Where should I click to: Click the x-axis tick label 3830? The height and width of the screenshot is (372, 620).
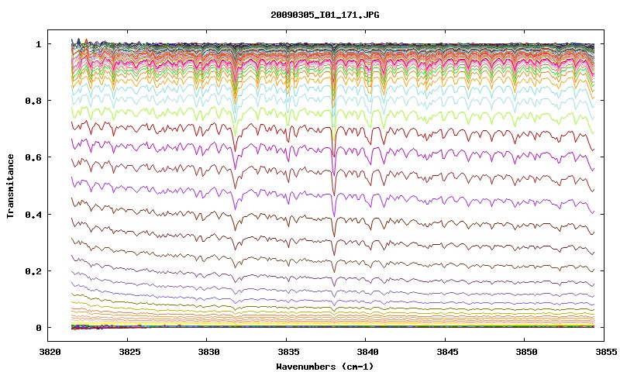point(209,352)
